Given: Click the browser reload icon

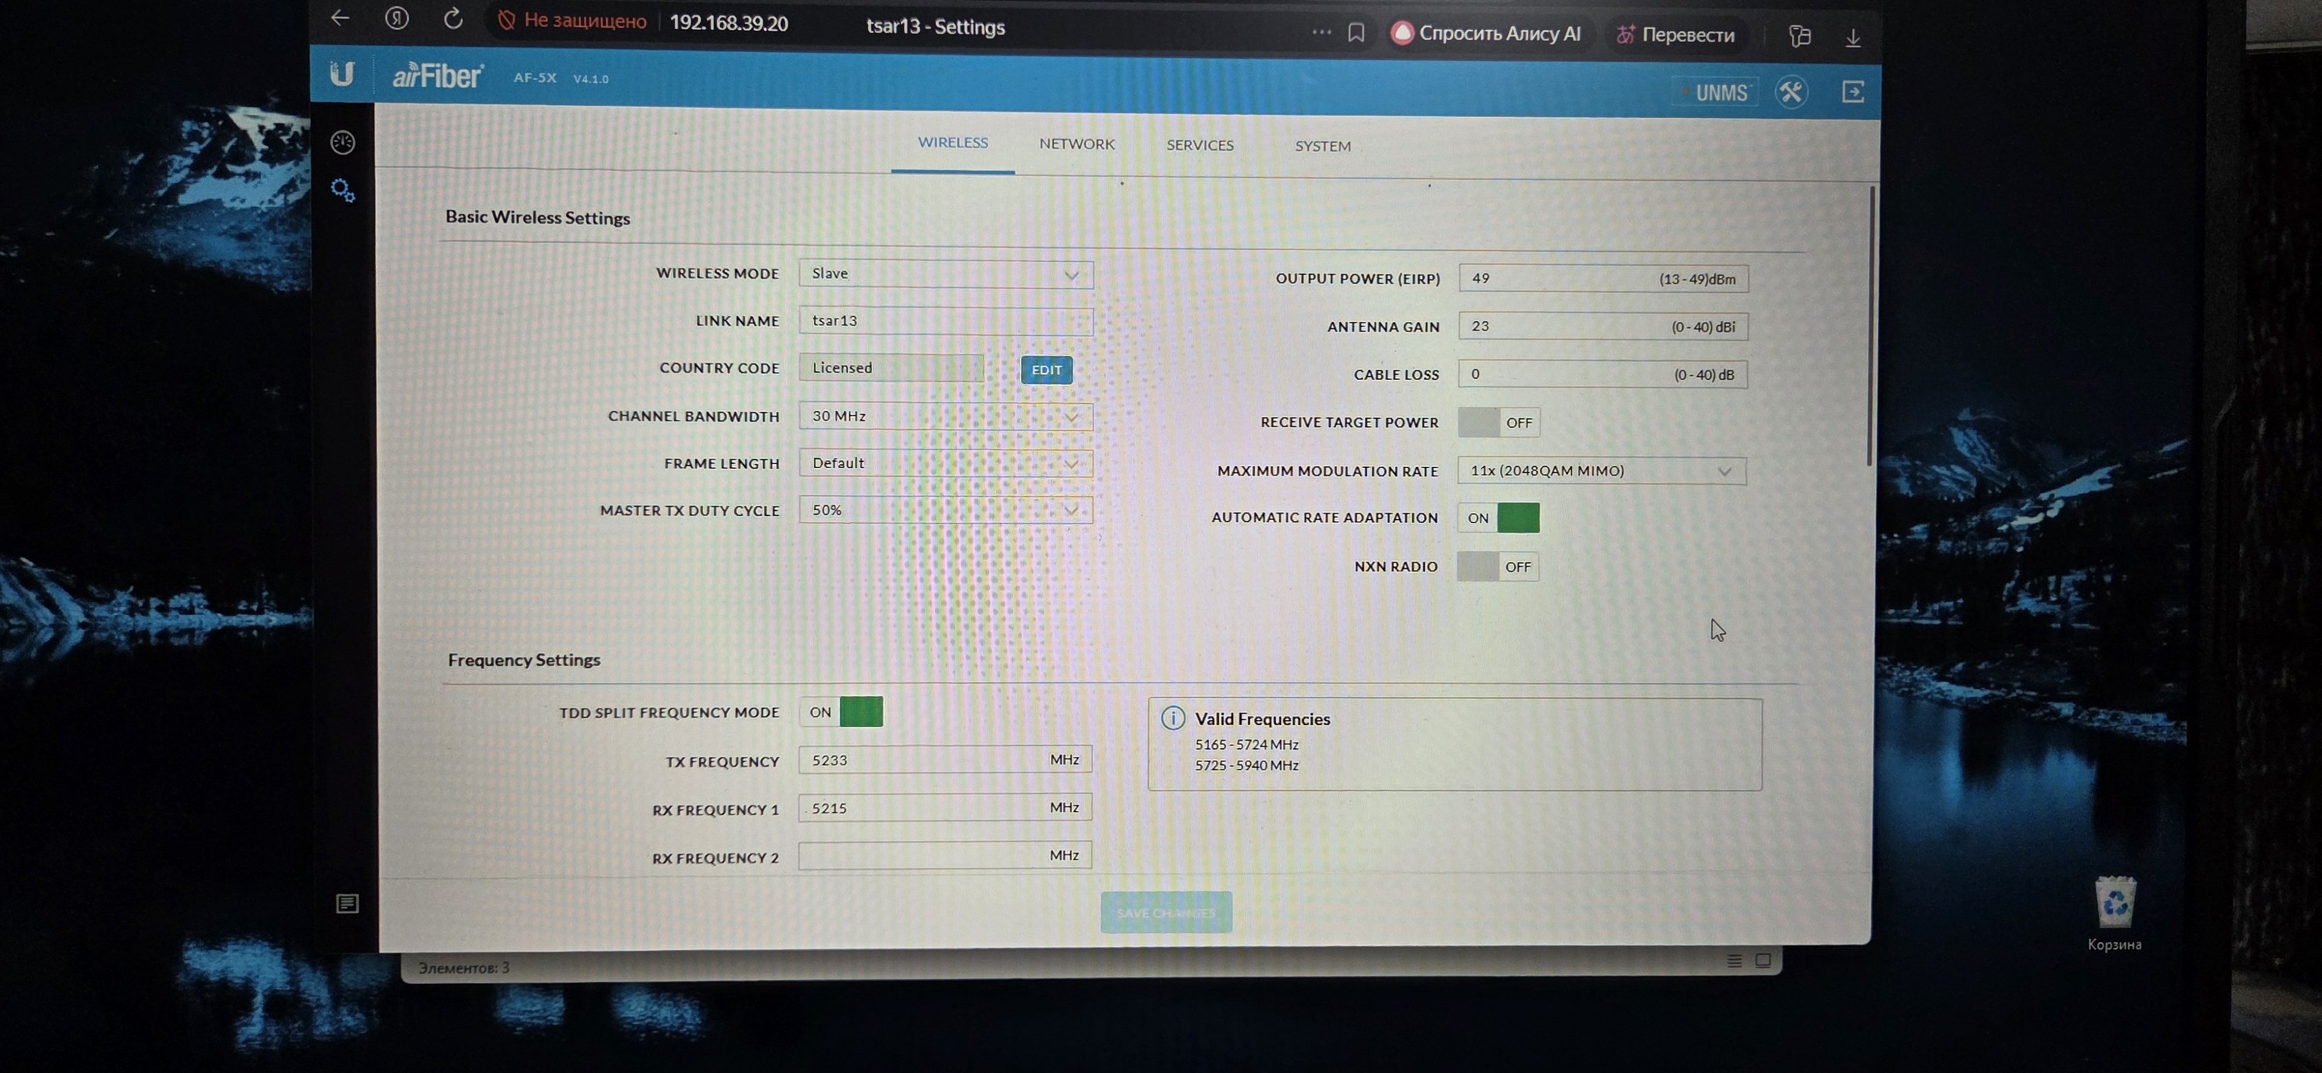Looking at the screenshot, I should (453, 19).
